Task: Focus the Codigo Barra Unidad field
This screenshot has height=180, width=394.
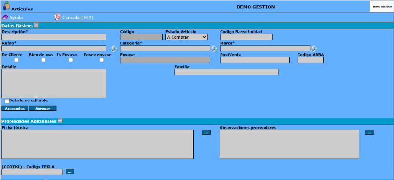Action: (x=246, y=37)
